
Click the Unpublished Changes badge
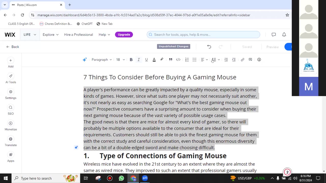[x=173, y=47]
